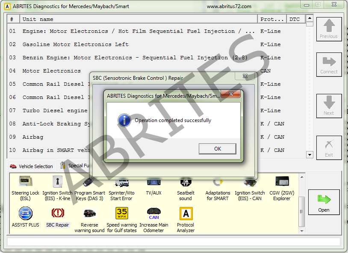The width and height of the screenshot is (348, 253).
Task: Open Increase Main Odometer function
Action: click(x=153, y=220)
